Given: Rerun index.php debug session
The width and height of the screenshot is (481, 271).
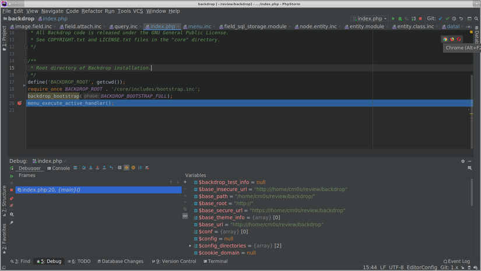Looking at the screenshot, I should click(x=12, y=168).
